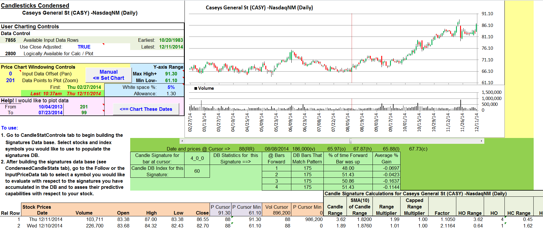Select the Close value 86.55
This screenshot has width=543, height=228.
pyautogui.click(x=202, y=219)
